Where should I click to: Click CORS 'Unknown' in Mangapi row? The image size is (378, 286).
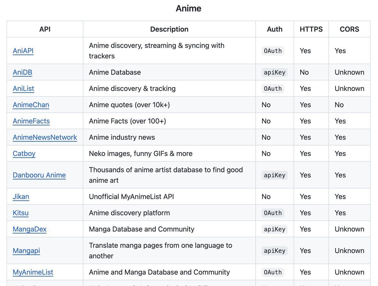(349, 251)
